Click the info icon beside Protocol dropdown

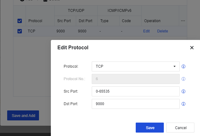[183, 66]
